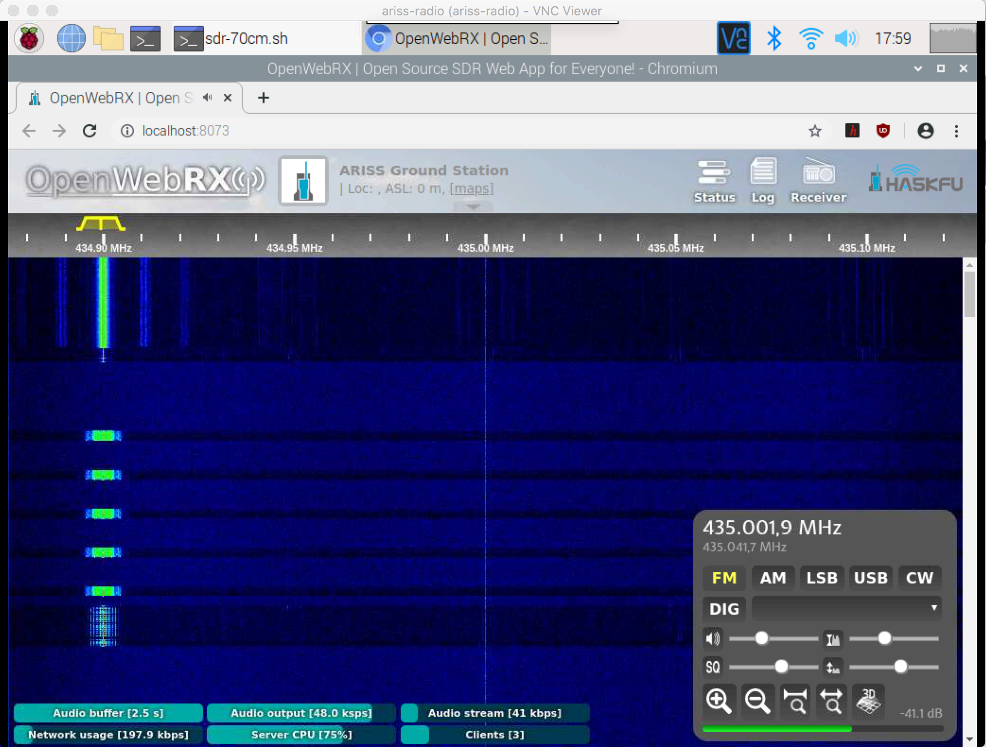Adjust the squelch level slider
Screen dimensions: 986x747
click(x=773, y=667)
